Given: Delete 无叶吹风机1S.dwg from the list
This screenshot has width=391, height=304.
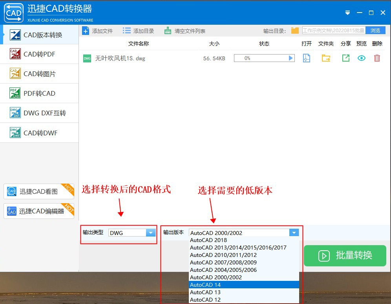Looking at the screenshot, I should pos(377,58).
